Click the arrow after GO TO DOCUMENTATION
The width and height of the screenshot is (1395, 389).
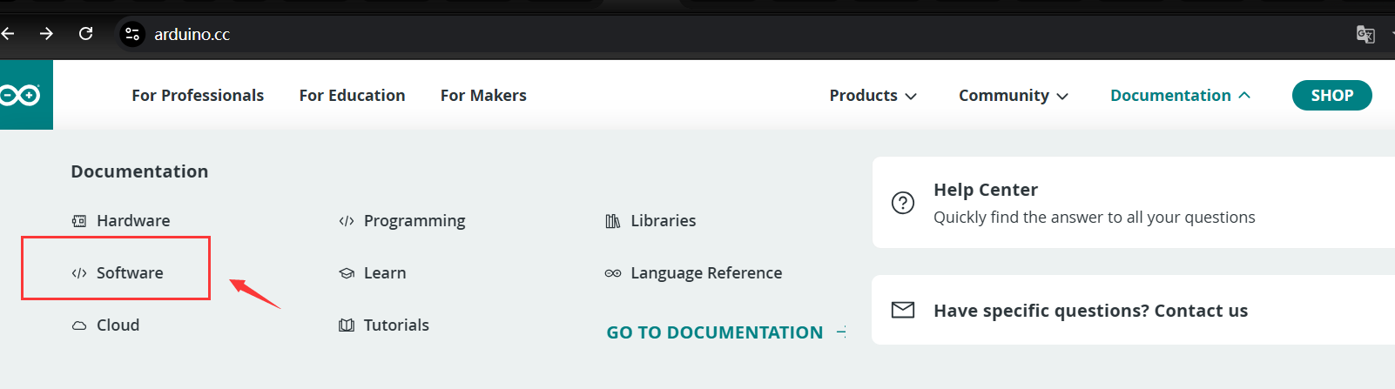point(840,332)
